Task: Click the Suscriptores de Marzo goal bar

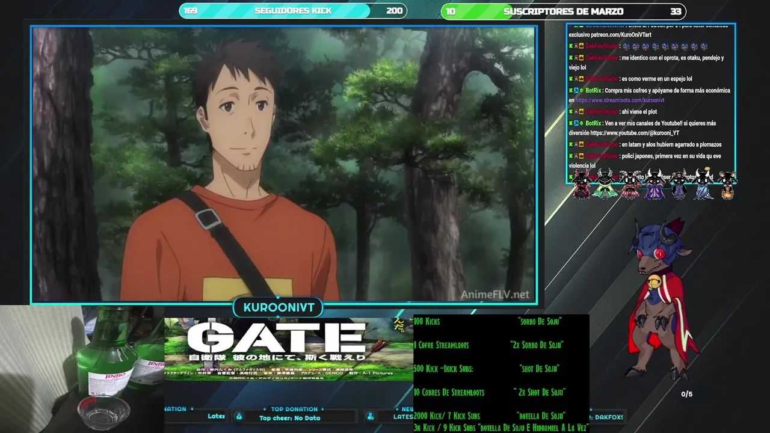Action: click(564, 11)
